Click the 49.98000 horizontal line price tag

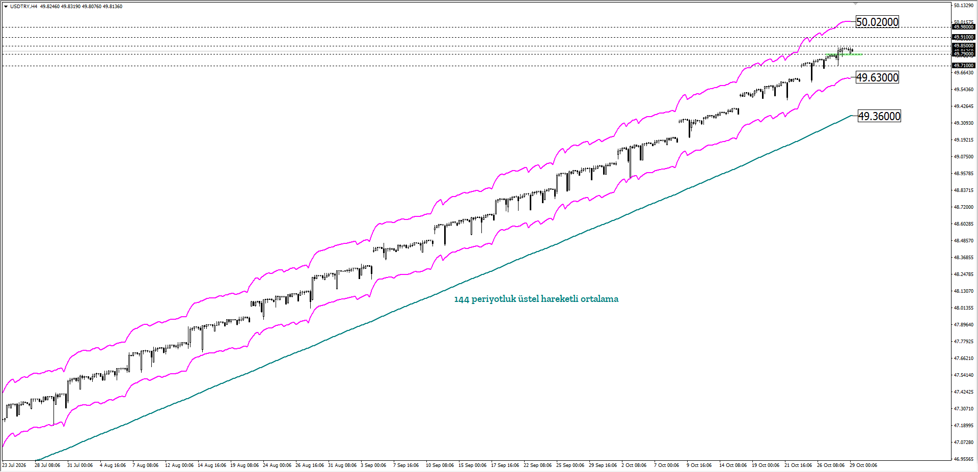tap(963, 27)
